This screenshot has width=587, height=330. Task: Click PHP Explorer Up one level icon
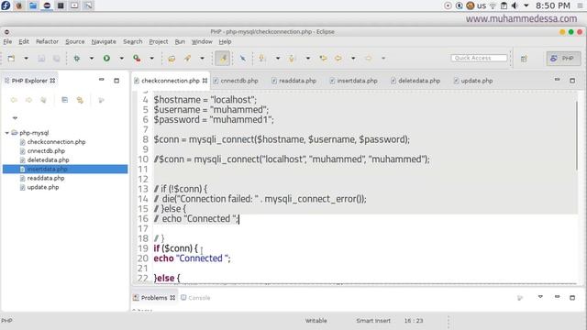[43, 100]
